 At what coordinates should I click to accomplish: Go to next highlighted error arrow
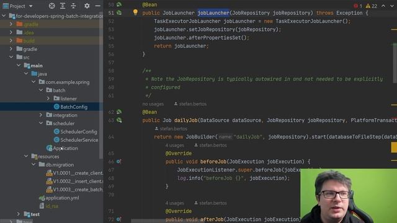(x=392, y=6)
